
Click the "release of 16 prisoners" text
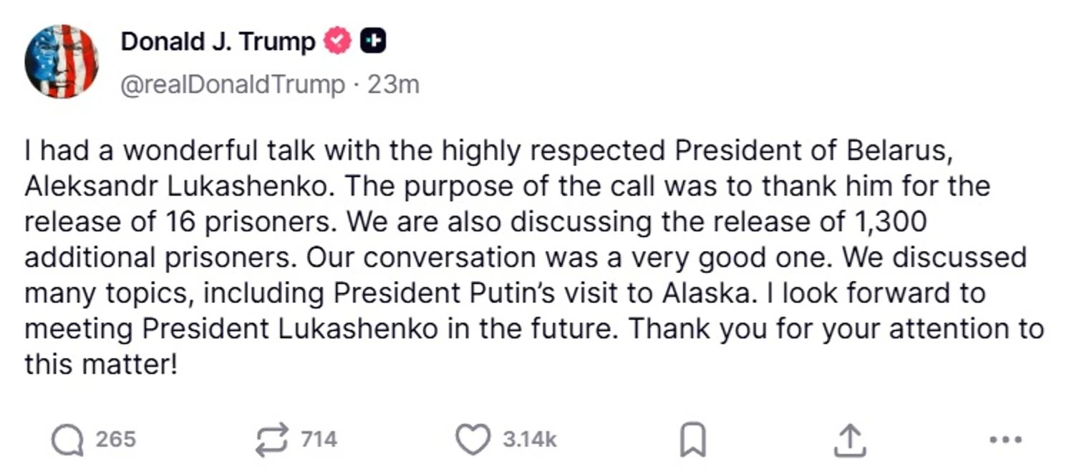pos(178,222)
